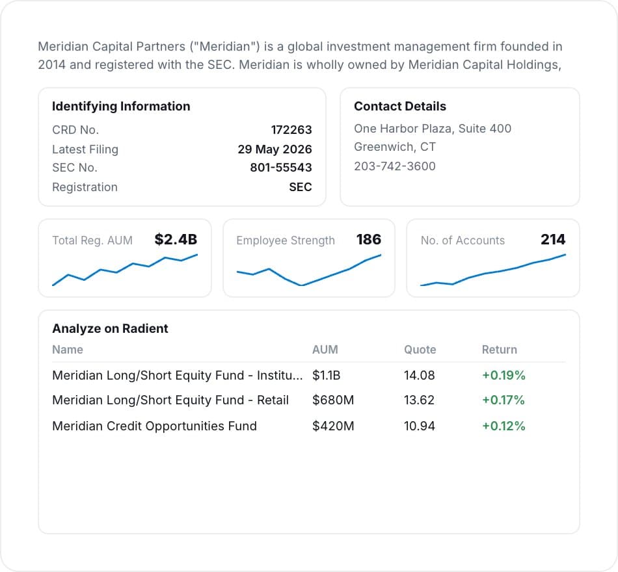Open the No. of Accounts sparkline chart
The height and width of the screenshot is (572, 618).
point(493,270)
